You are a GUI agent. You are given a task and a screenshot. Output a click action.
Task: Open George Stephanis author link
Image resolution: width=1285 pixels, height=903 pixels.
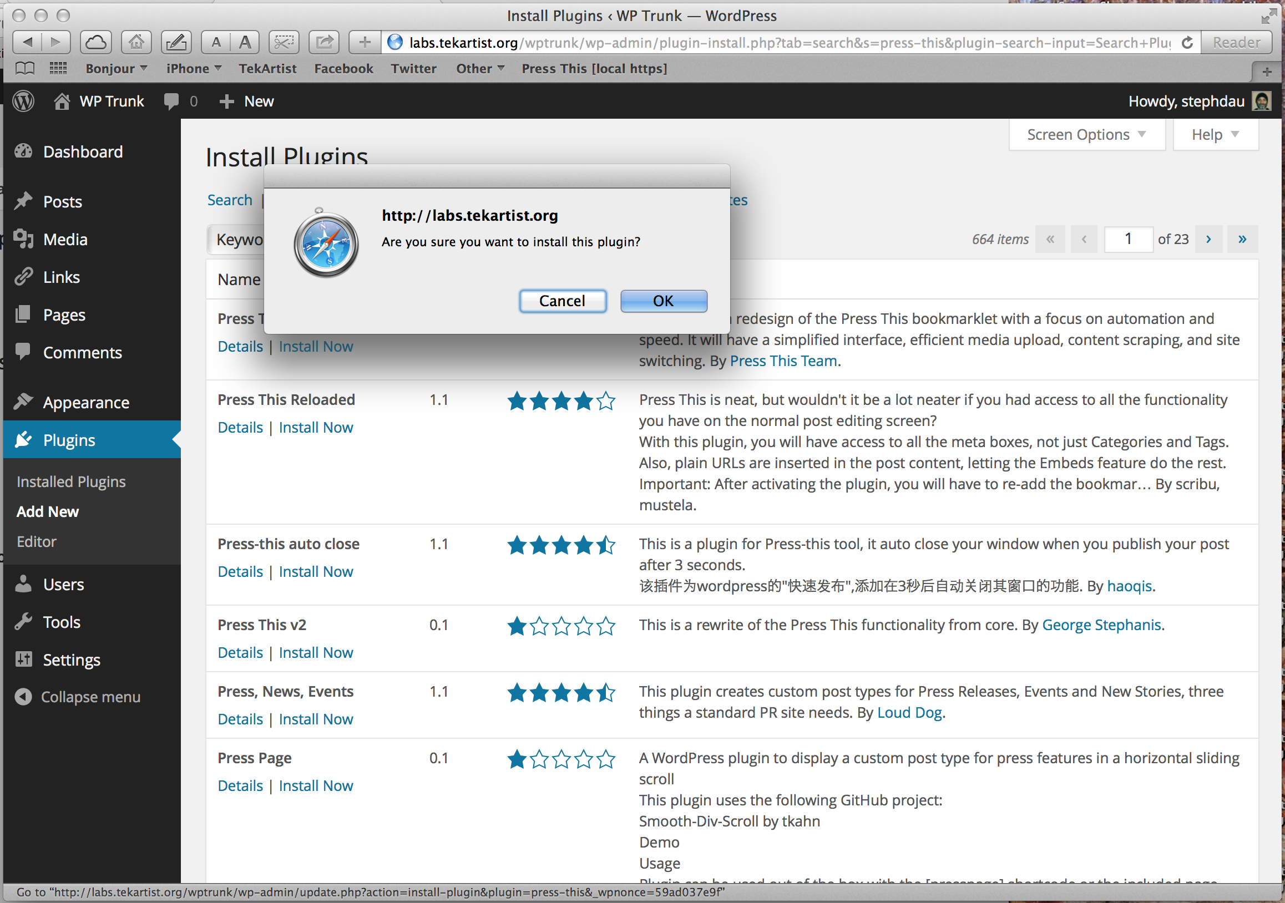(1101, 625)
